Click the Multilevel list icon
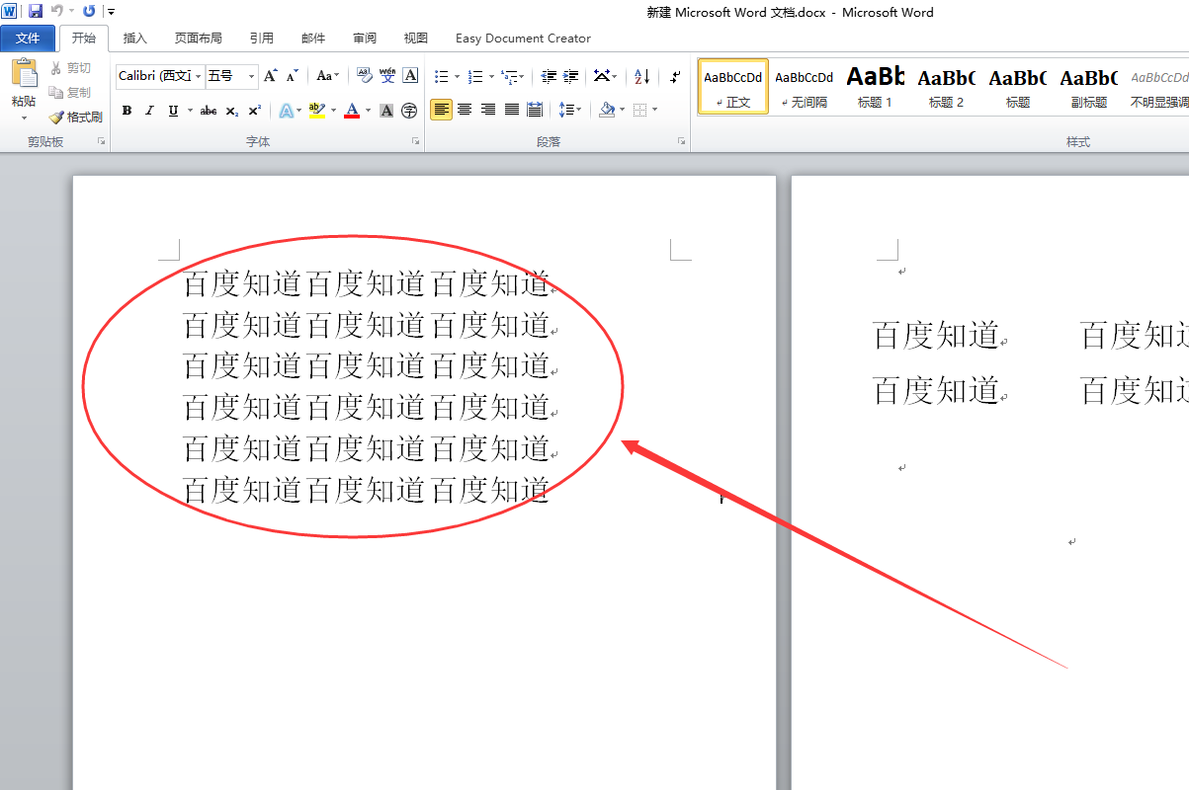This screenshot has width=1189, height=790. (x=509, y=76)
